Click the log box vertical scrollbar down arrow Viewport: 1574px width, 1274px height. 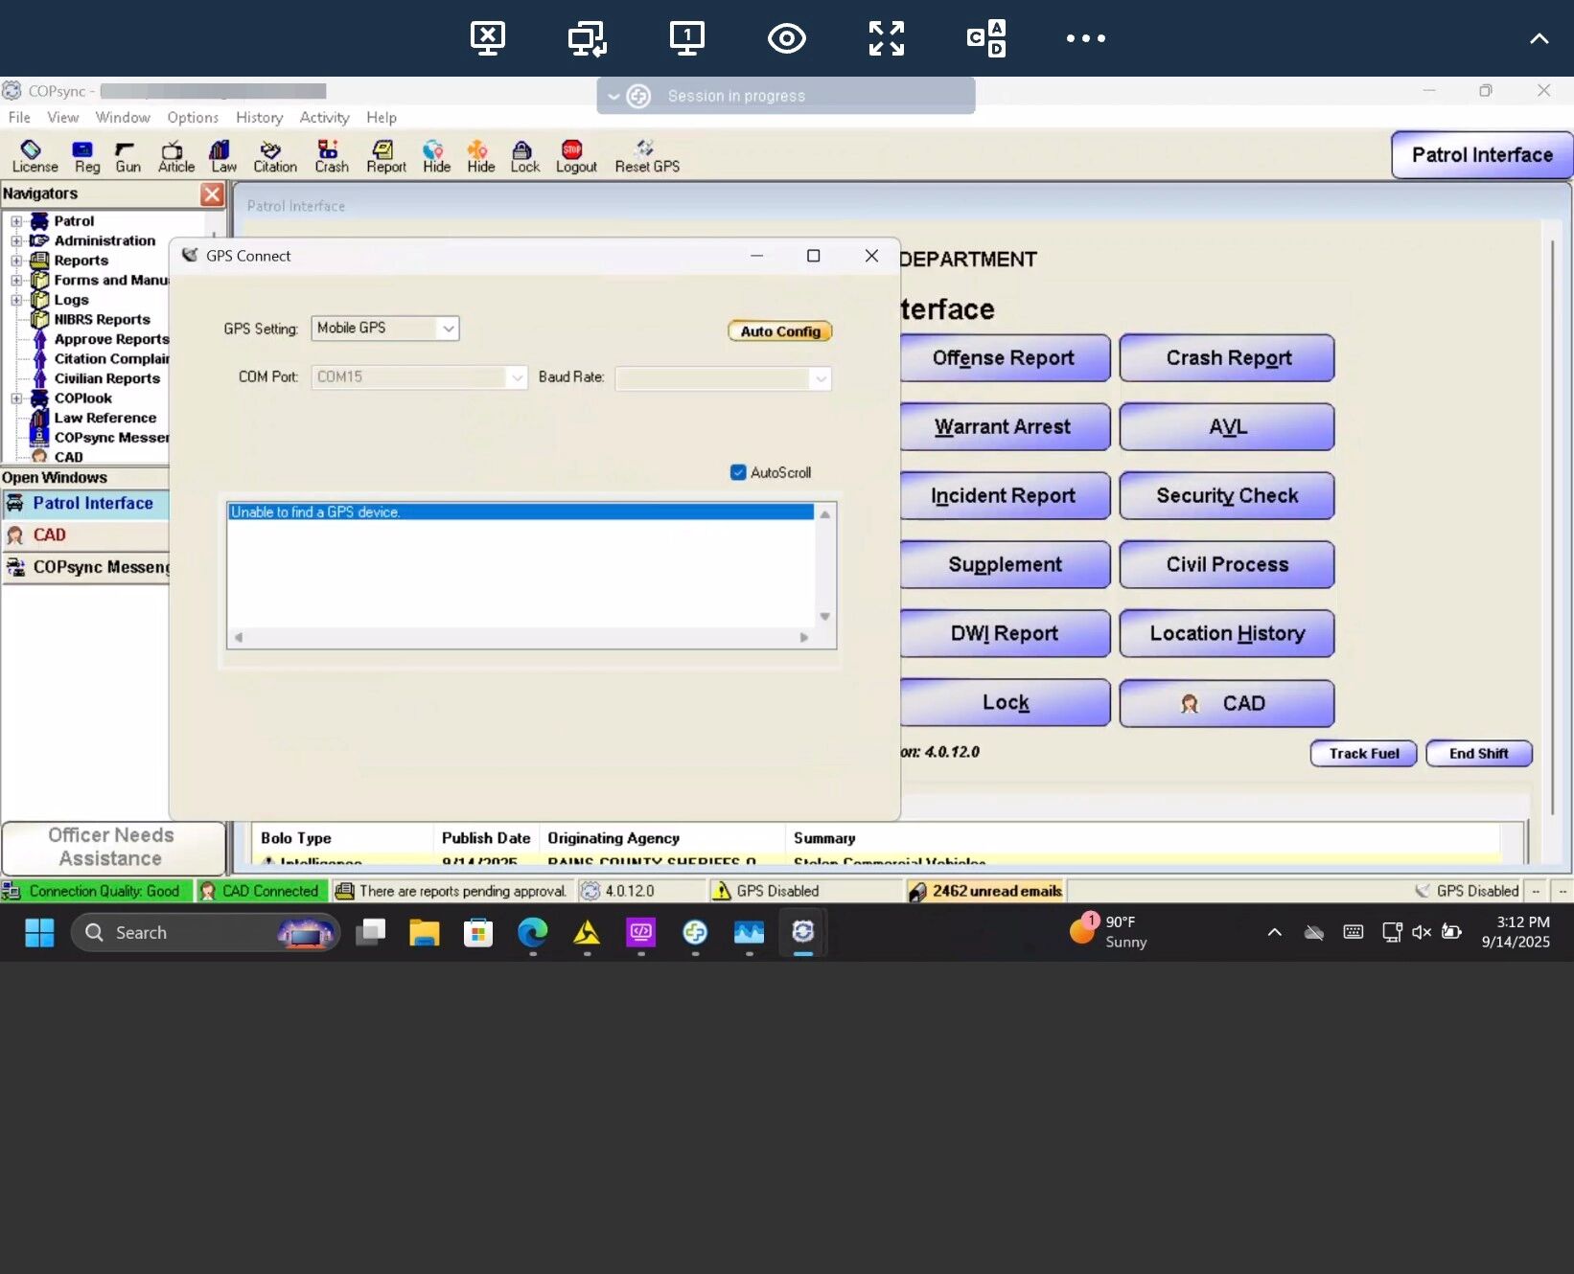[824, 617]
